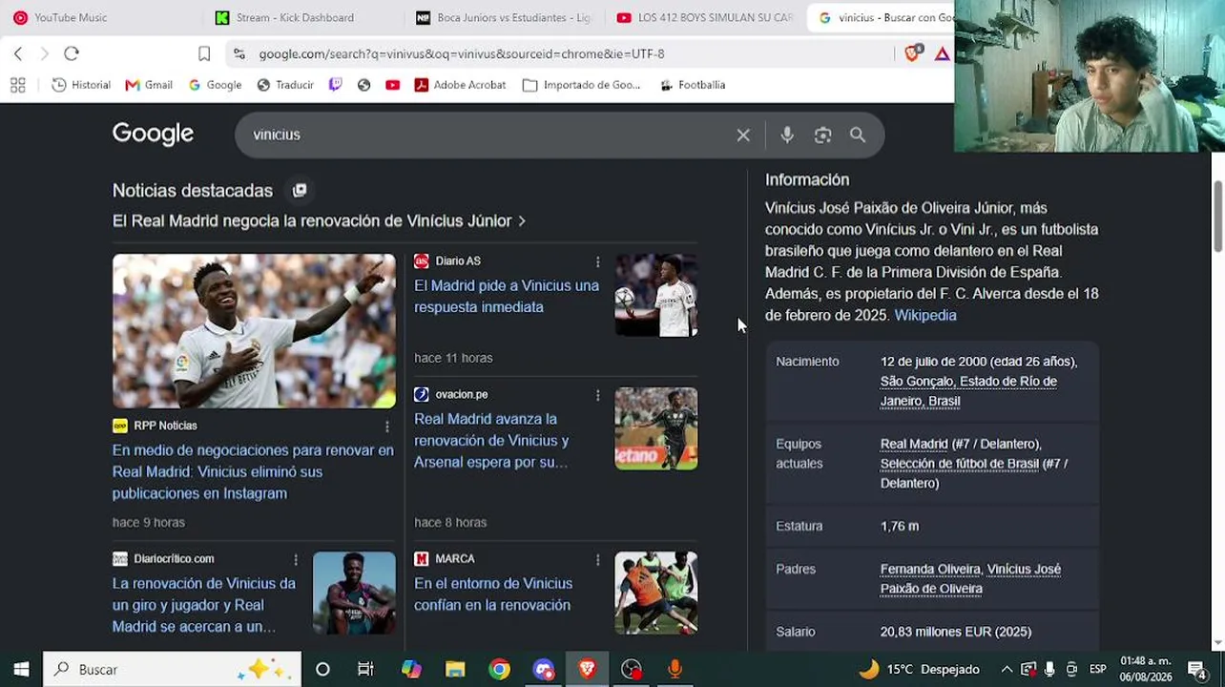Screen dimensions: 1225x687
Task: Click the Windows taskbar Buscar search box
Action: (172, 669)
